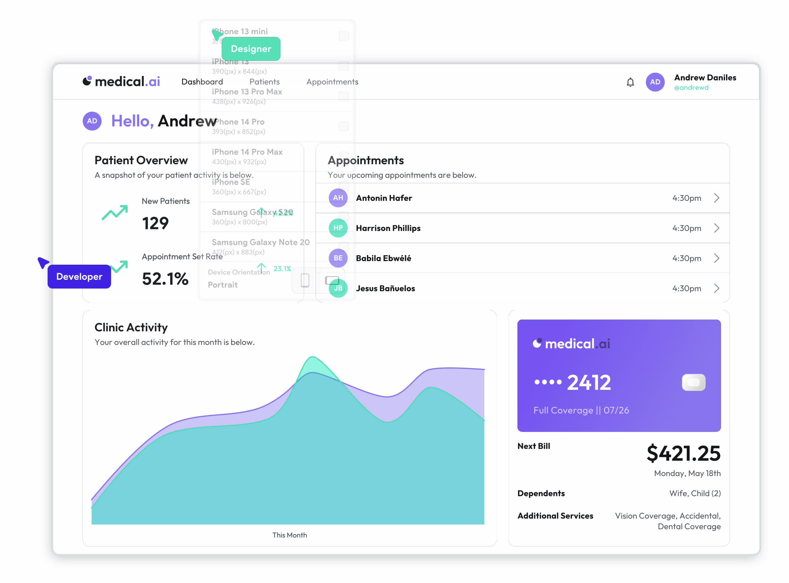
Task: Click the card chip icon on insurance card
Action: coord(693,382)
